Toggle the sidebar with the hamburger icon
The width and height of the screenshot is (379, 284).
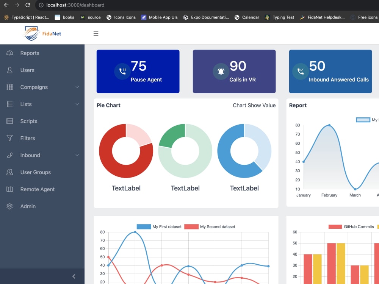click(96, 33)
